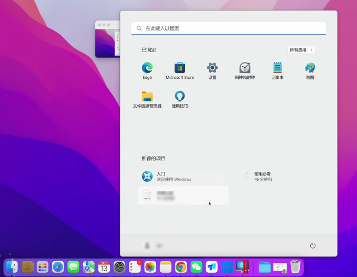The height and width of the screenshot is (277, 357).
Task: Open System Preferences in the Dock
Action: [119, 267]
